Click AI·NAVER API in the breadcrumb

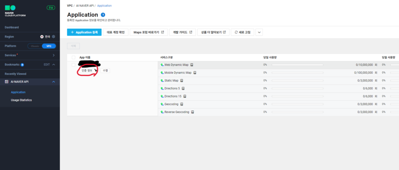click(85, 5)
